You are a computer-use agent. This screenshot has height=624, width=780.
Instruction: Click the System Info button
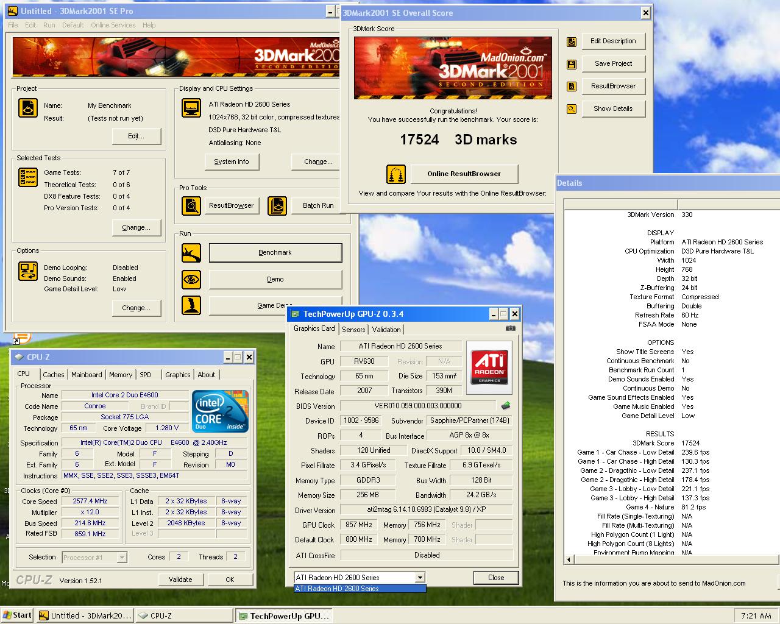[232, 161]
